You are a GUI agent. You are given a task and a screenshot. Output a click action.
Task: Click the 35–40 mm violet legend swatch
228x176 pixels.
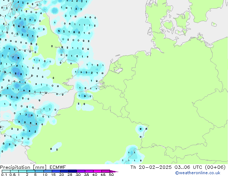point(89,171)
